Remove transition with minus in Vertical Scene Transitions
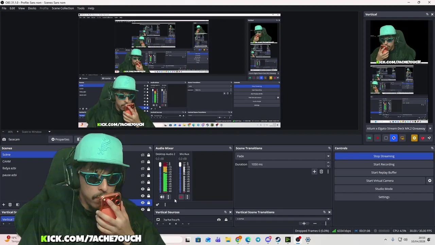Image resolution: width=435 pixels, height=245 pixels. pos(315,224)
